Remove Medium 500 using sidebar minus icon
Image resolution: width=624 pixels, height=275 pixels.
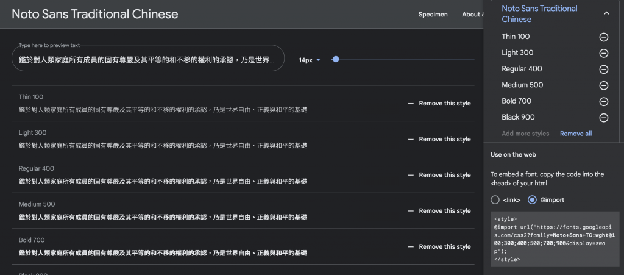[603, 85]
